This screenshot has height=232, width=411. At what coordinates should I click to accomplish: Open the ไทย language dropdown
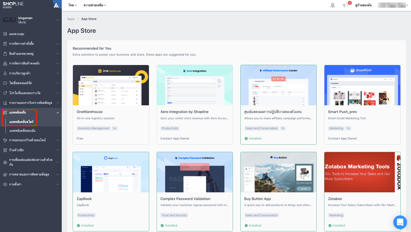coord(73,5)
